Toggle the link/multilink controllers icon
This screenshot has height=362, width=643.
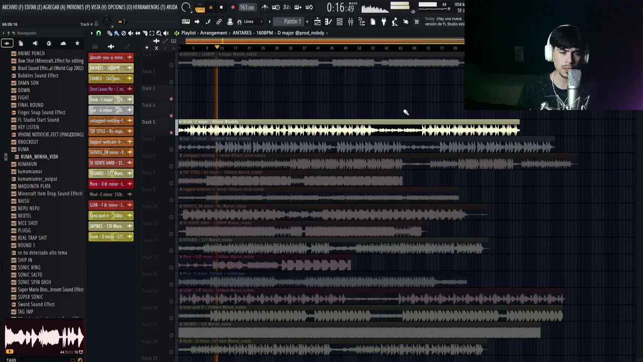219,22
